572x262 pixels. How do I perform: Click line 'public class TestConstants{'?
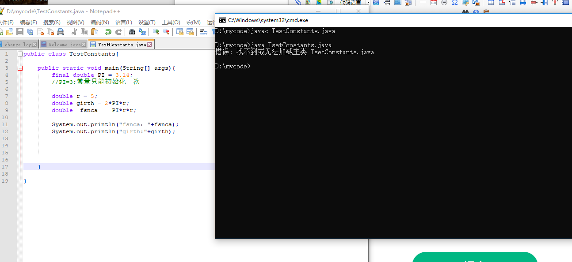(71, 54)
